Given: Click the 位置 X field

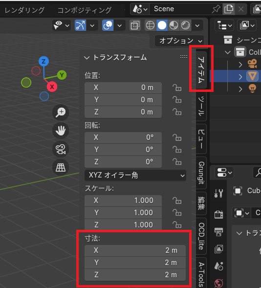Looking at the screenshot, I should tap(123, 88).
